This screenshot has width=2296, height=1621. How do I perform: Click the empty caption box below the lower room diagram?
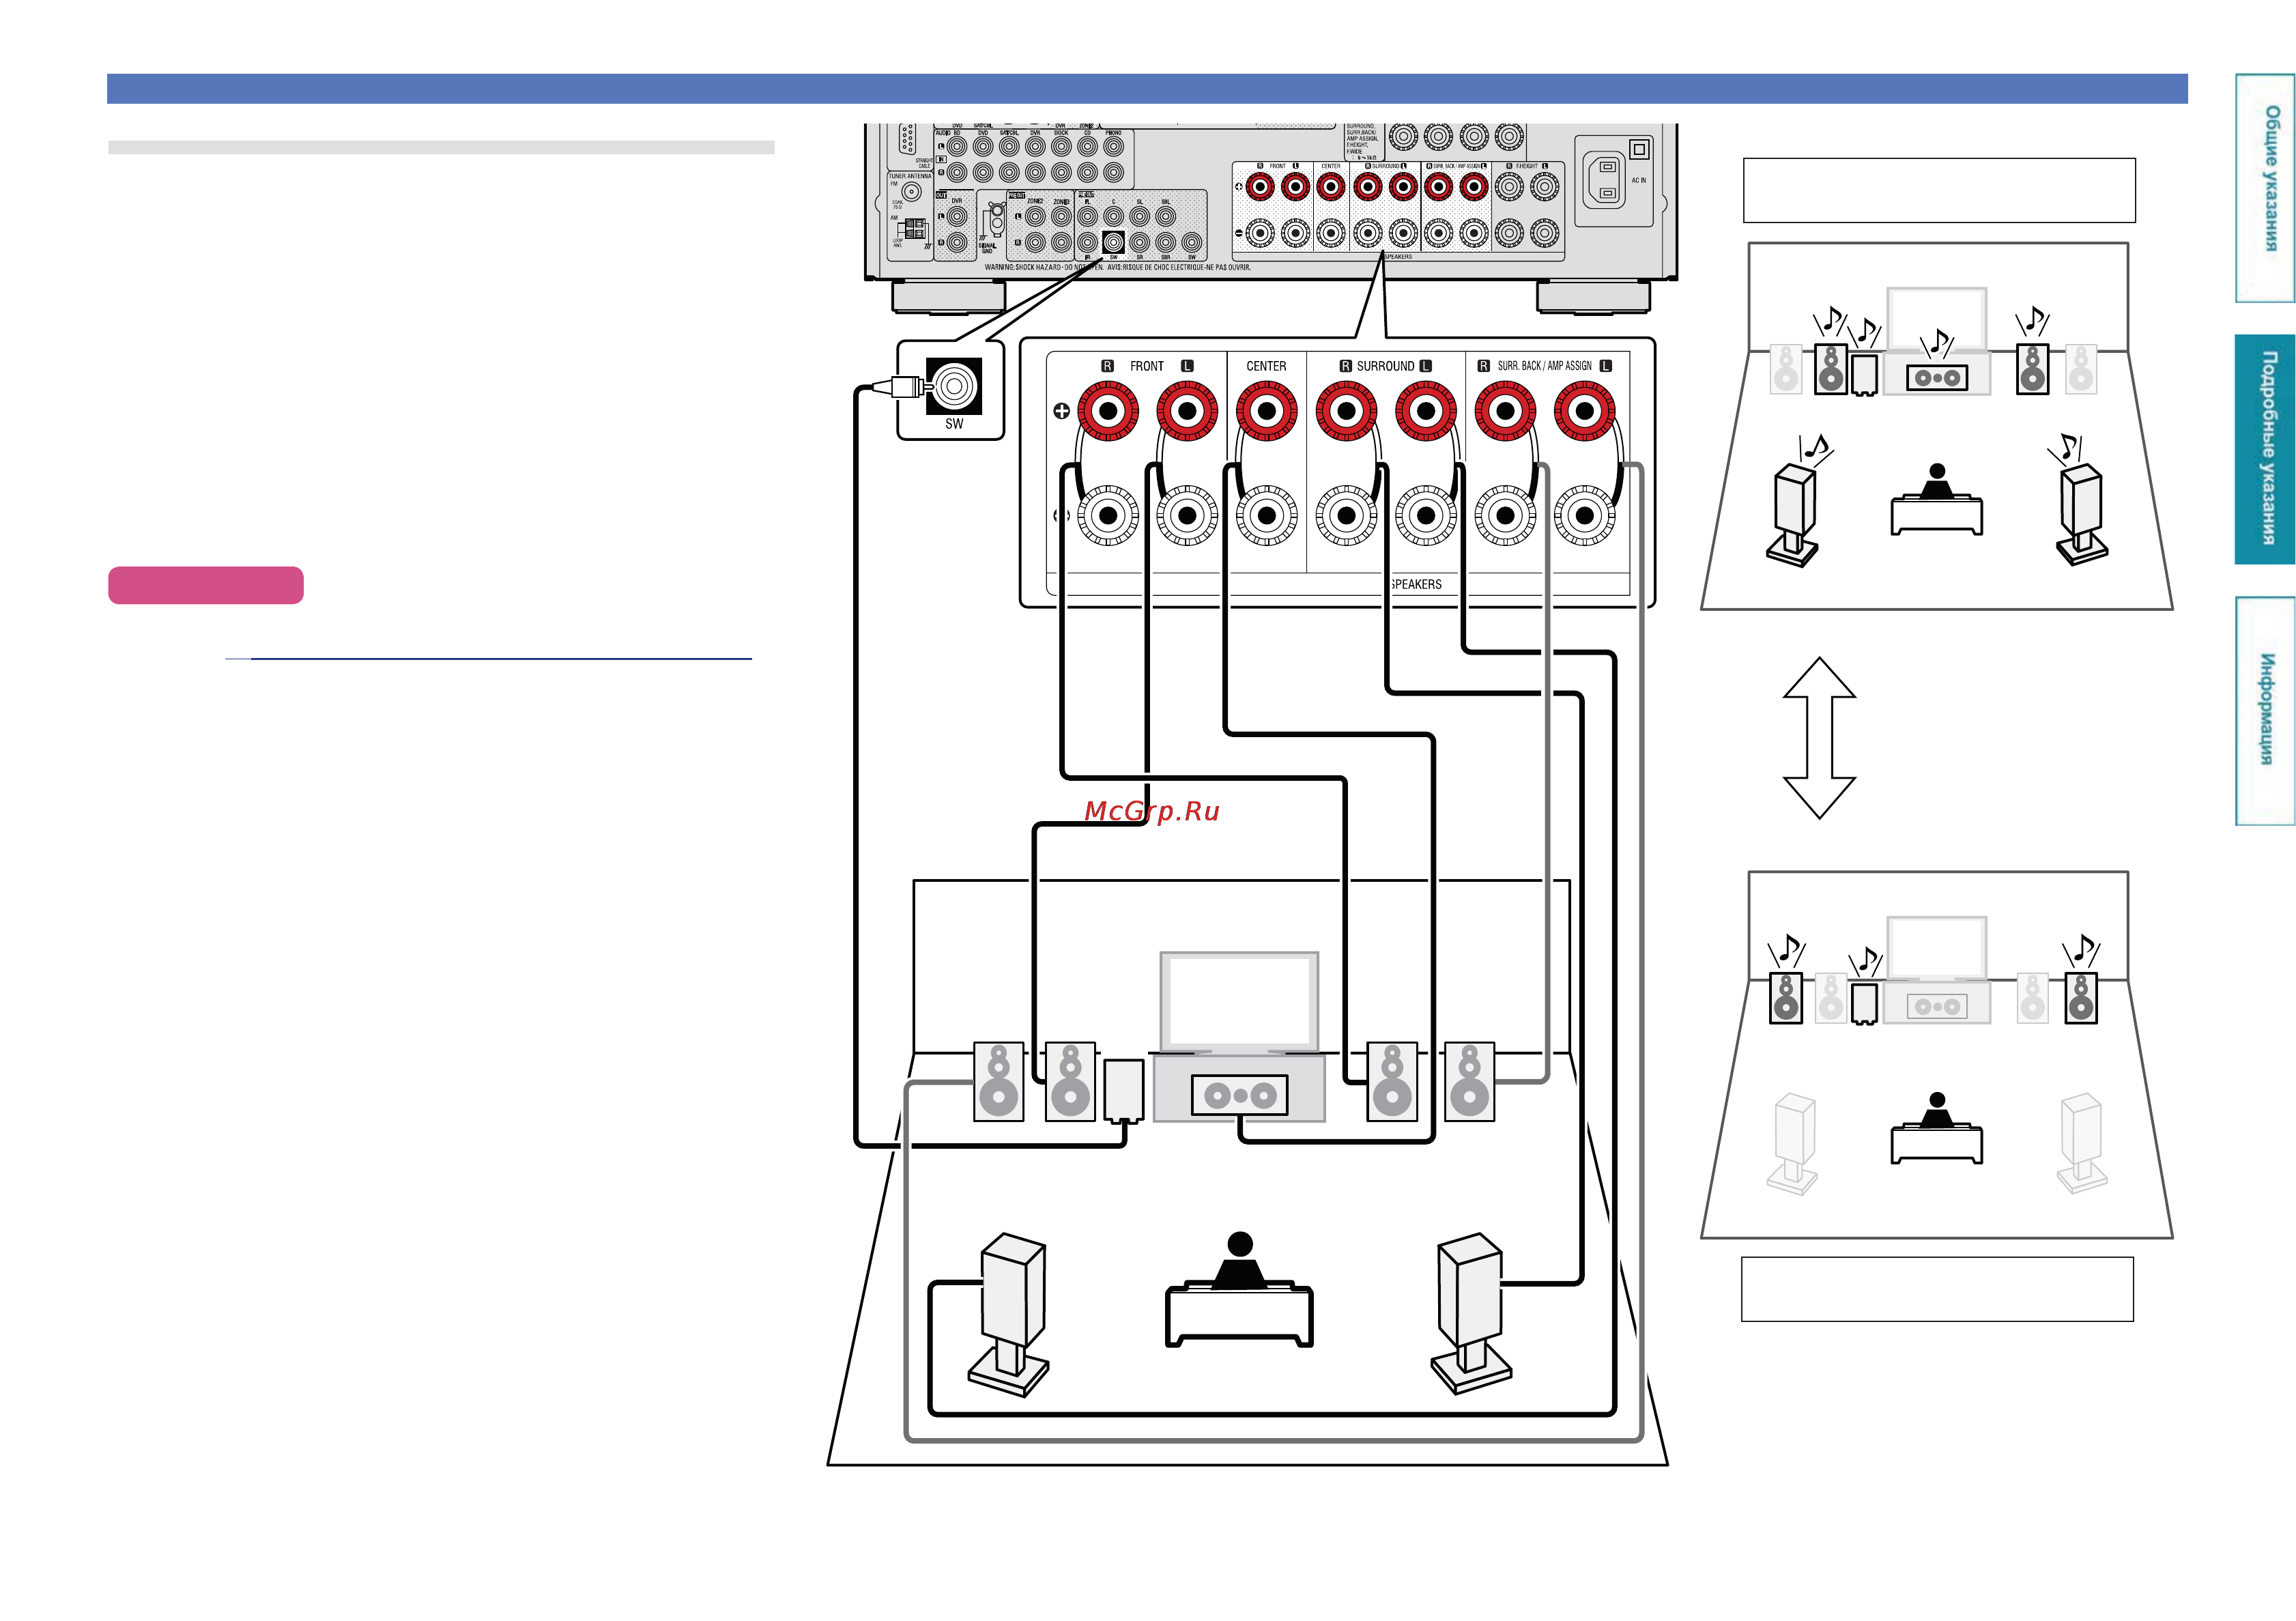pos(1937,1289)
